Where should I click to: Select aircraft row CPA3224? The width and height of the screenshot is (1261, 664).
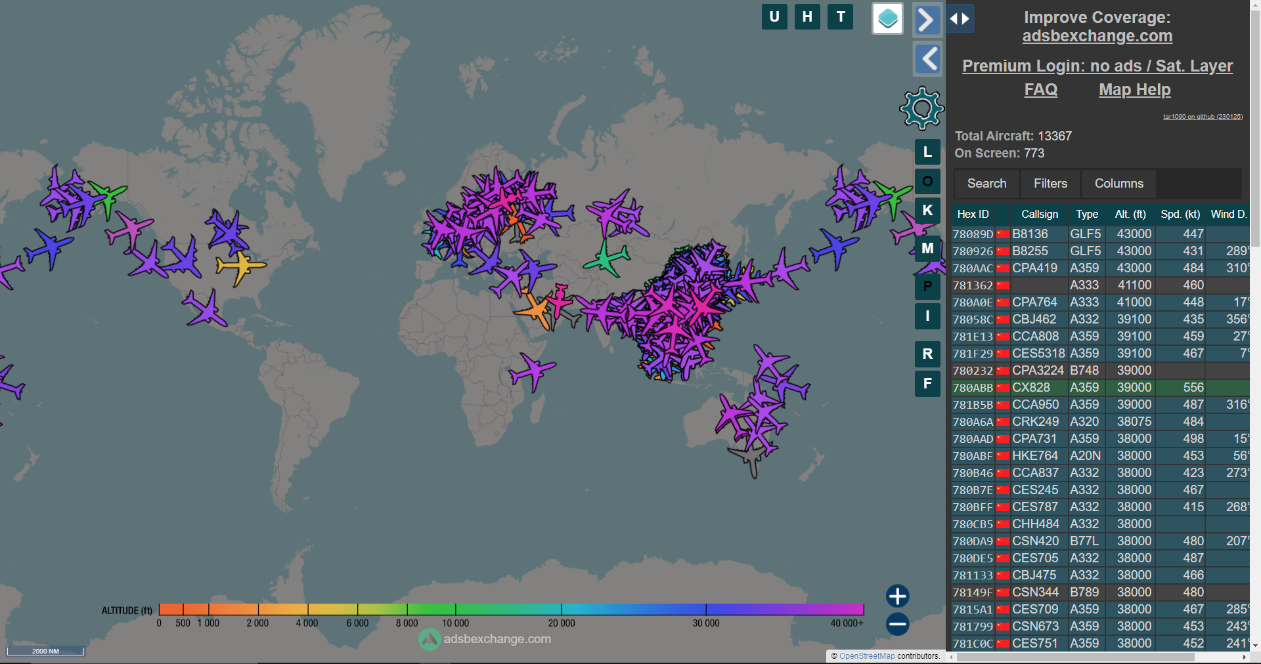click(1100, 371)
